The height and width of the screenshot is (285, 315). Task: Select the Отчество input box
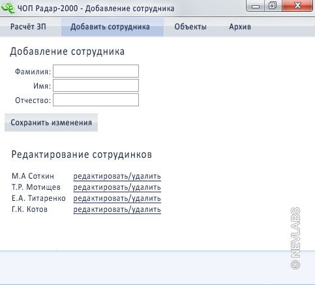tap(96, 100)
